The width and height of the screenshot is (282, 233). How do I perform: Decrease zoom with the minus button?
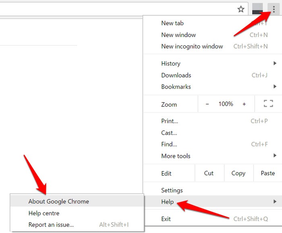click(x=207, y=104)
